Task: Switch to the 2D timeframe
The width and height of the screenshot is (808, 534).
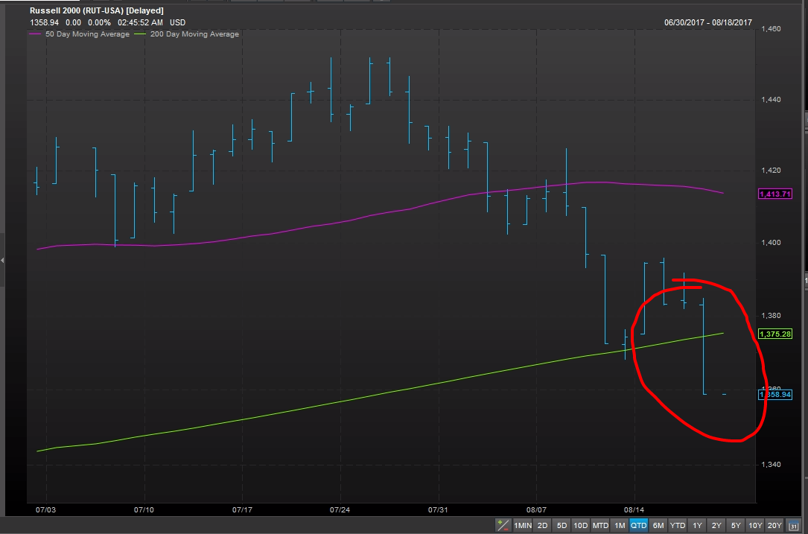Action: pyautogui.click(x=541, y=526)
